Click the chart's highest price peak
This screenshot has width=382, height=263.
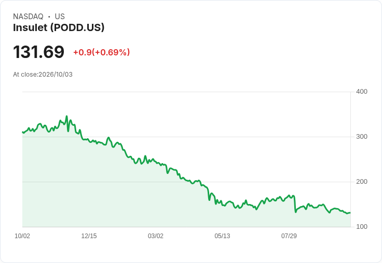pos(67,116)
